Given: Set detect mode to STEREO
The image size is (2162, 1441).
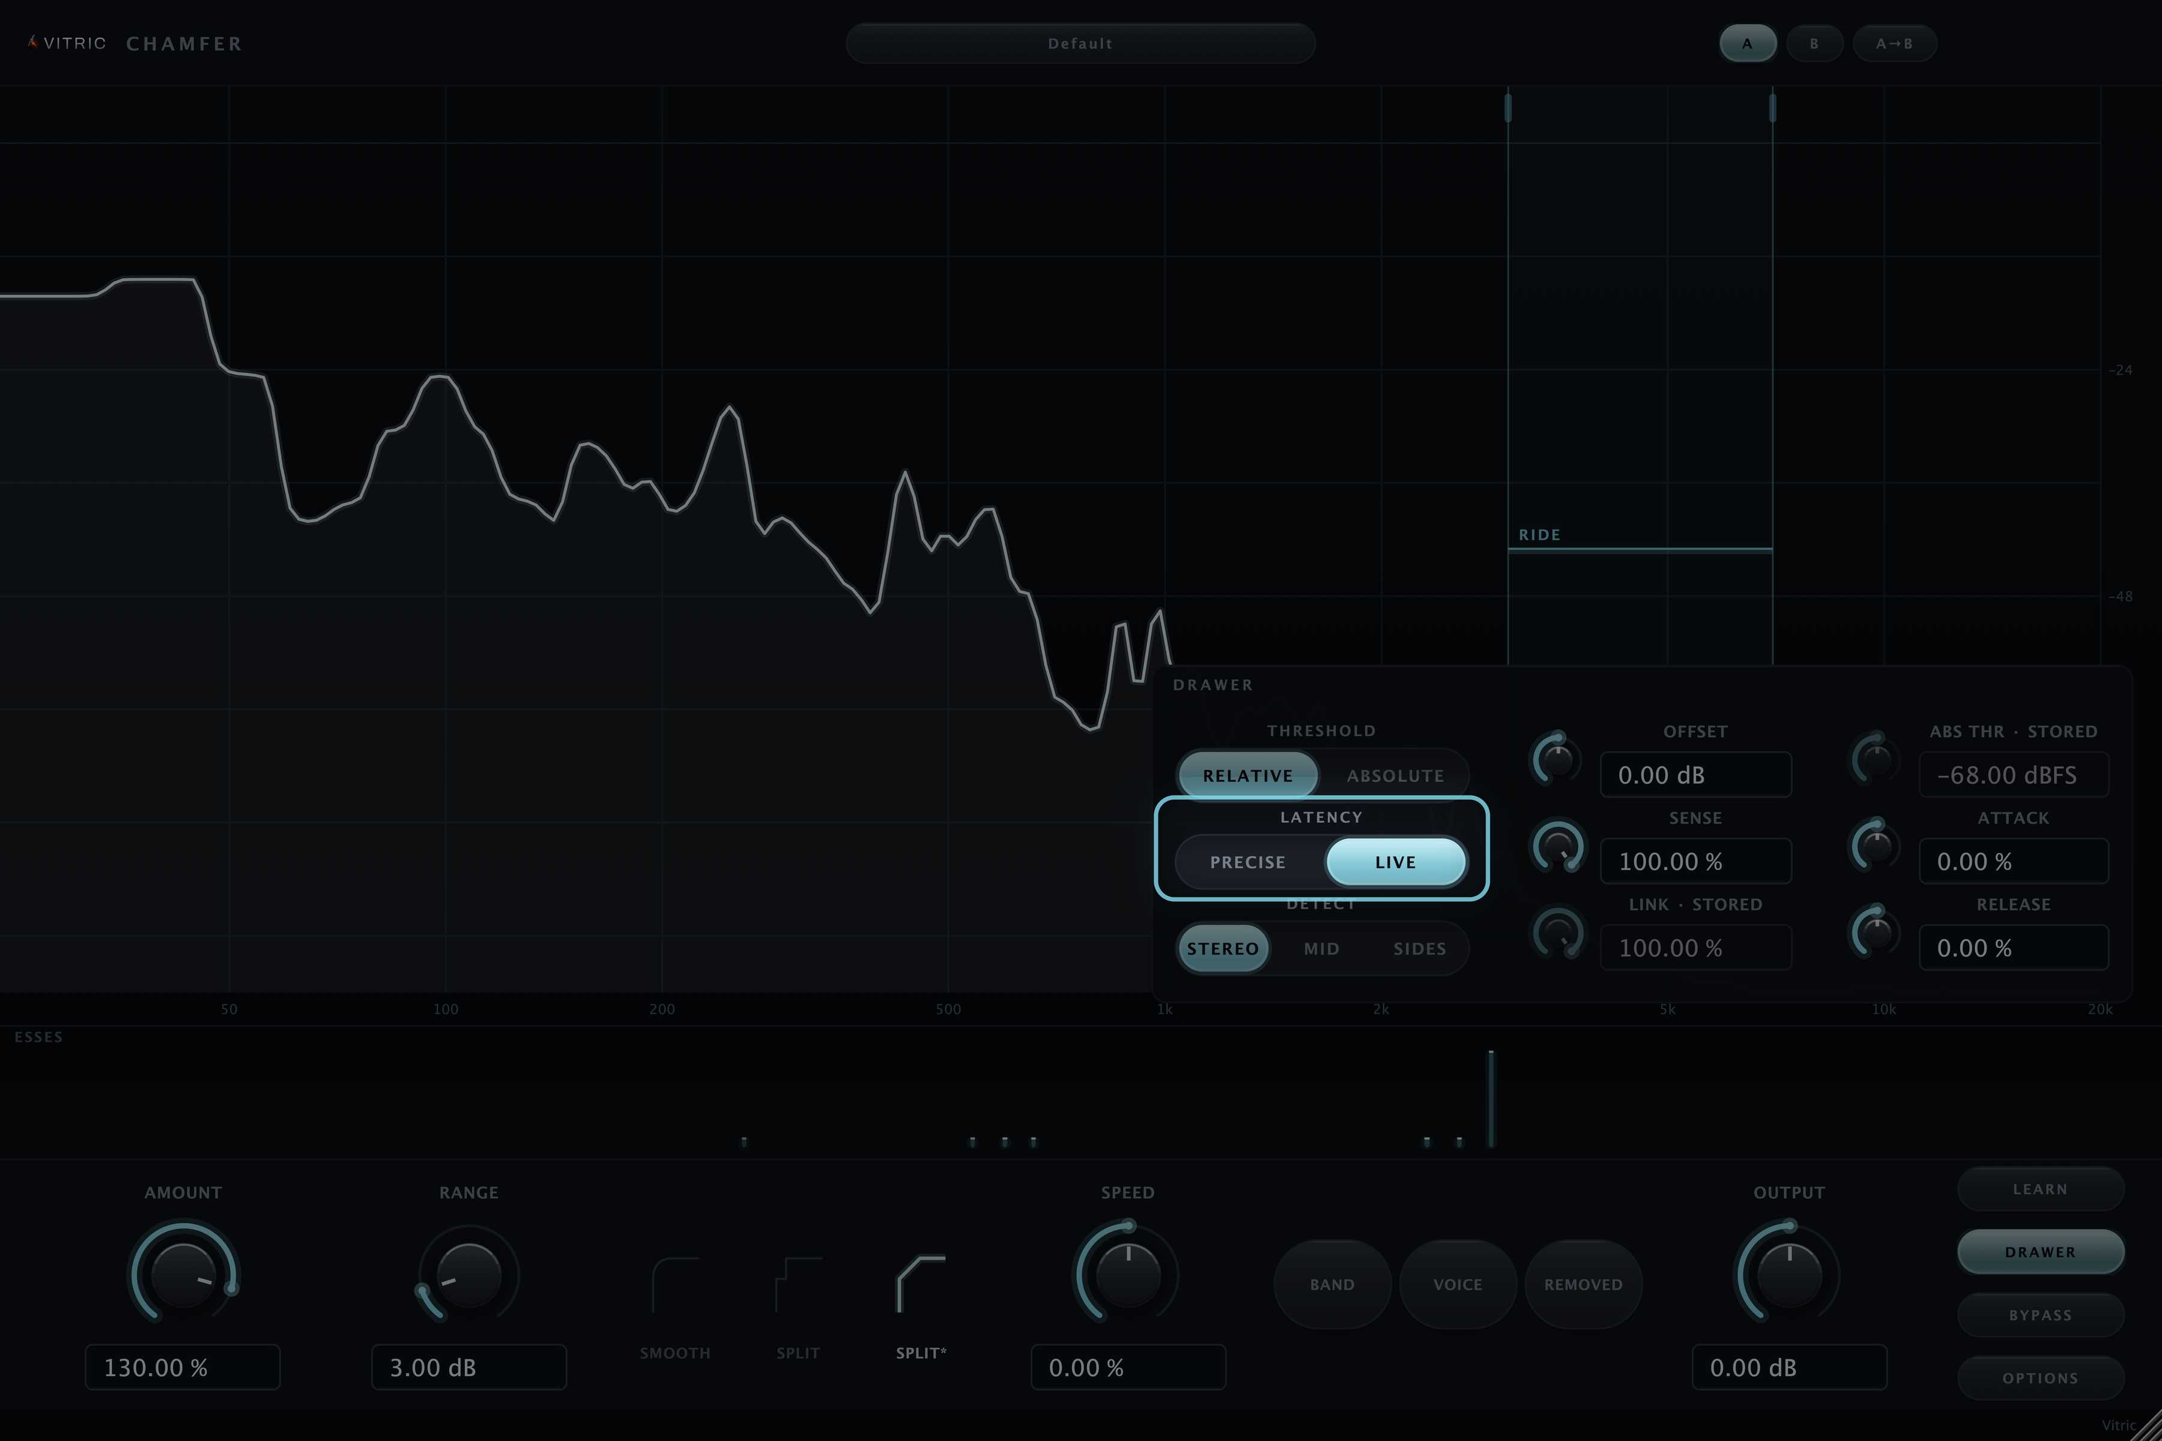Looking at the screenshot, I should 1223,949.
